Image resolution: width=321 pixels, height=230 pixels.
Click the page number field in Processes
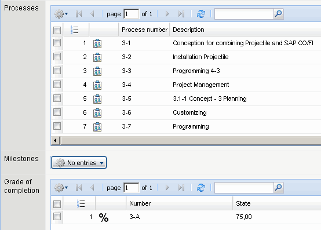pos(131,14)
